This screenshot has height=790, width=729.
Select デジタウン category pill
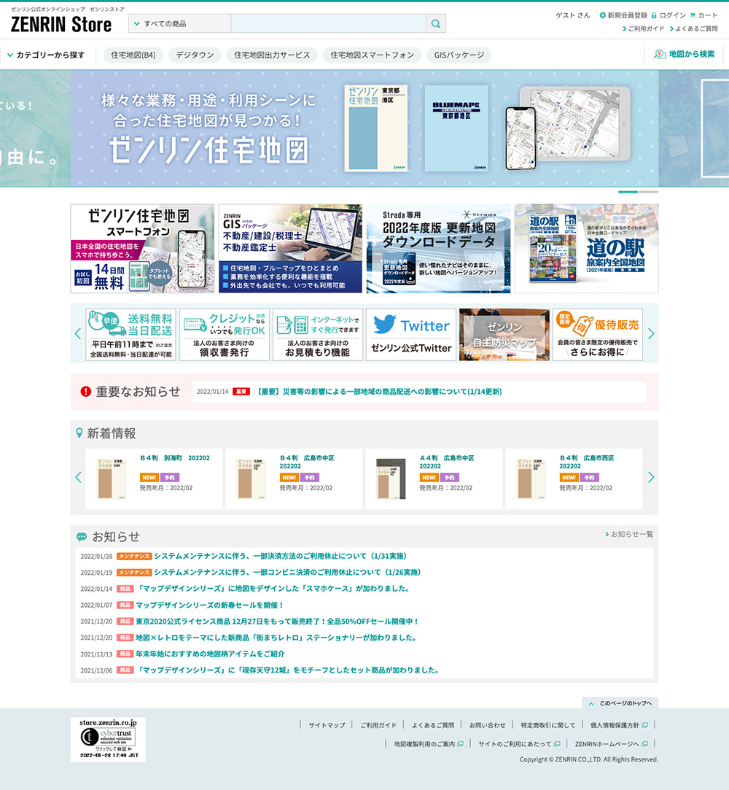click(195, 55)
